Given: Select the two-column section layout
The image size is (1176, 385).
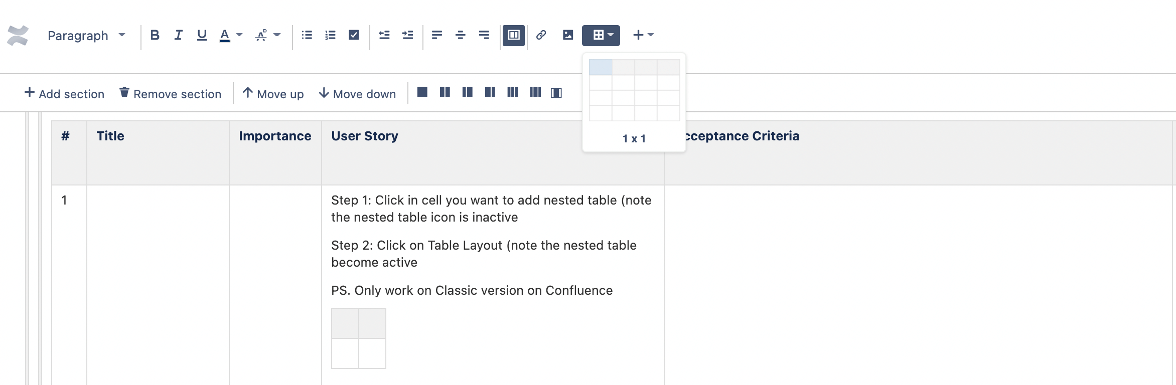Looking at the screenshot, I should 444,92.
